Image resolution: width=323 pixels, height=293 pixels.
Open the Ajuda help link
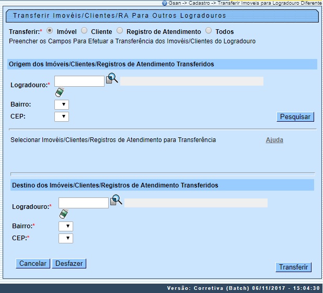(274, 140)
